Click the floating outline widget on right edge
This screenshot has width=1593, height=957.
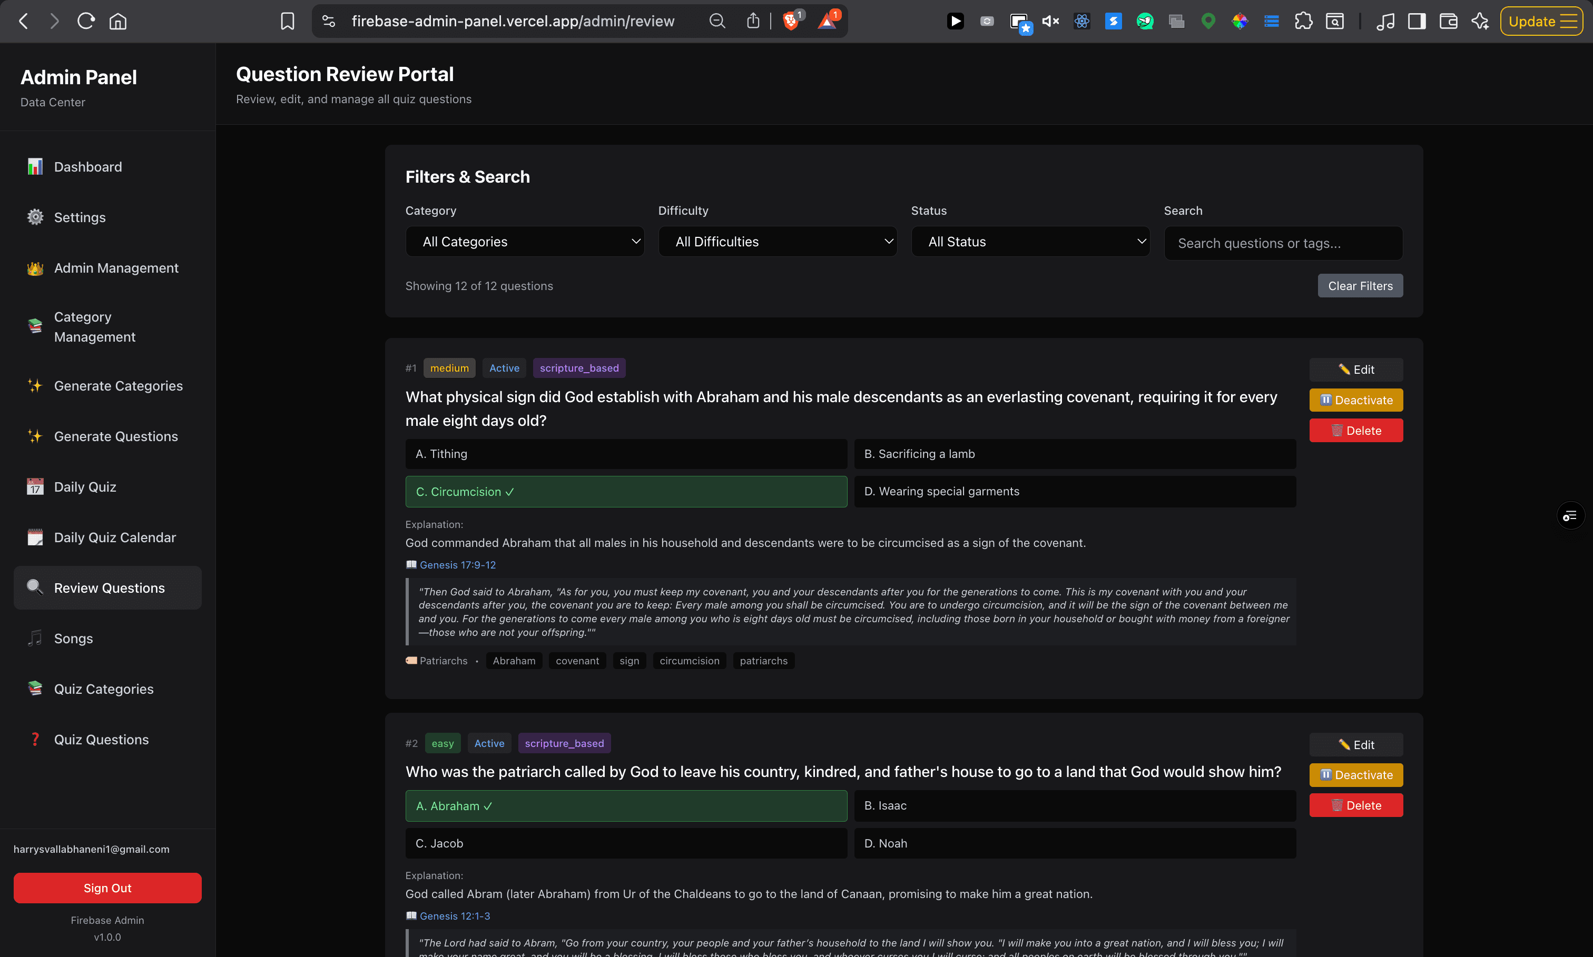tap(1570, 515)
